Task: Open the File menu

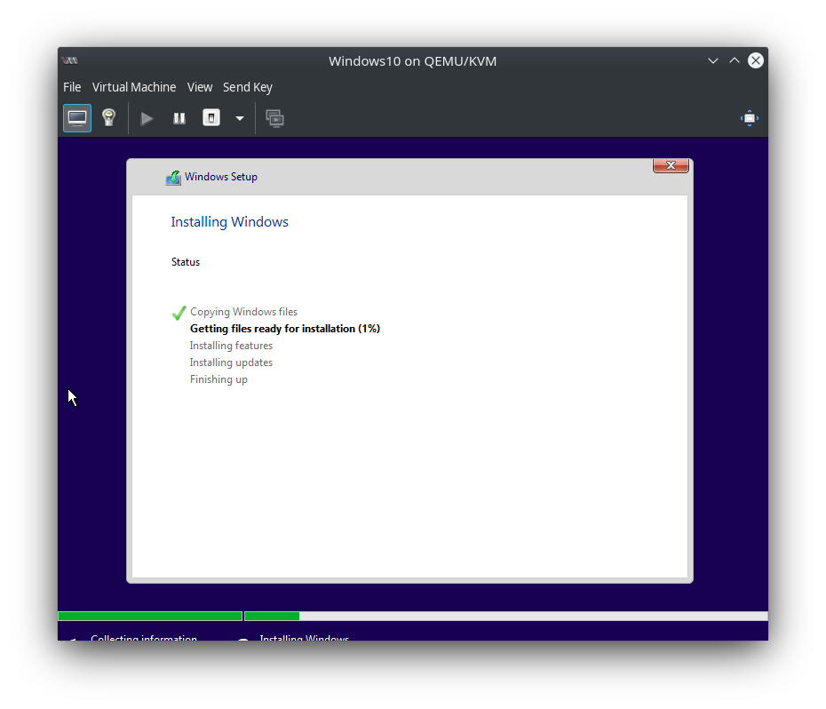Action: point(72,87)
